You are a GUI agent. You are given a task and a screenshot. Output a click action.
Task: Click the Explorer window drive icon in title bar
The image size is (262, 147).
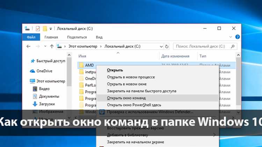[27, 28]
